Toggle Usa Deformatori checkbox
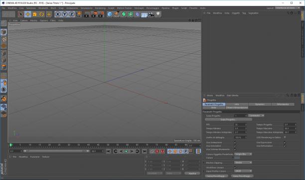The height and width of the screenshot is (180, 305). 285,146
